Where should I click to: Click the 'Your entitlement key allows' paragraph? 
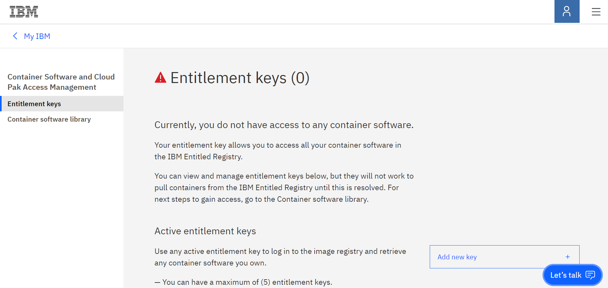point(278,151)
